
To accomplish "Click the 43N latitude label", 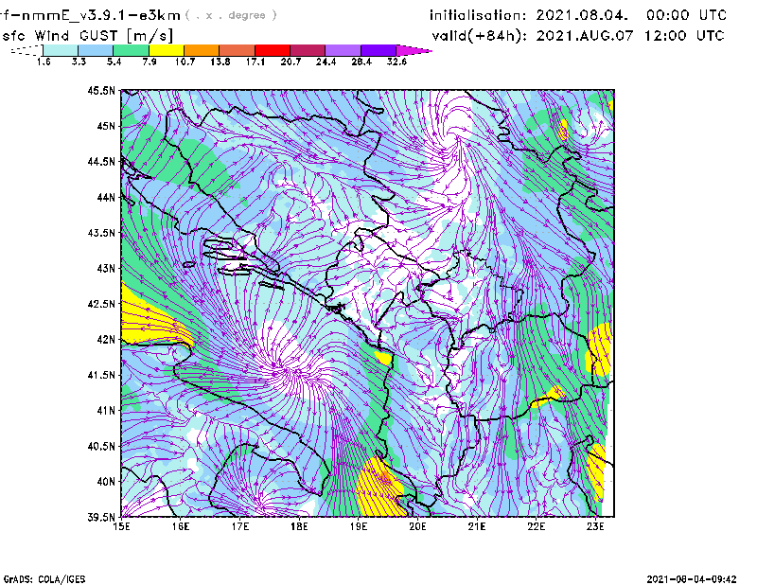I will [x=106, y=268].
